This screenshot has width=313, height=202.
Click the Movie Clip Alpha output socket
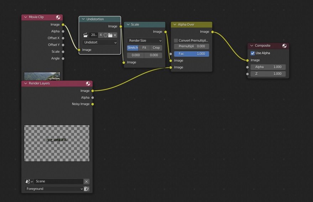63,31
